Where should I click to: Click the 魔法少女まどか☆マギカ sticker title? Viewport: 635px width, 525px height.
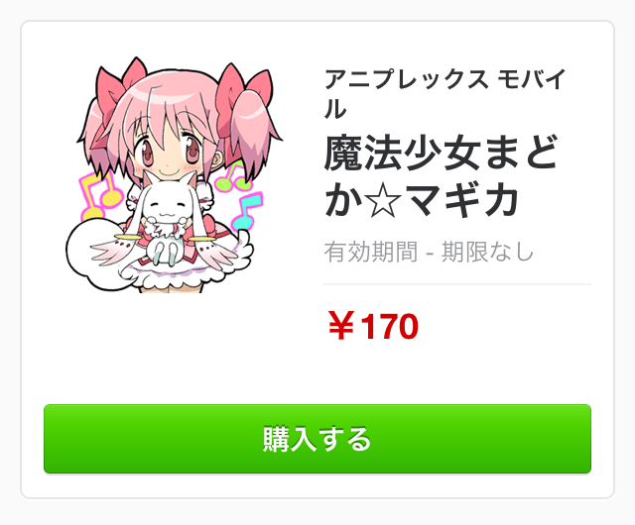(442, 176)
